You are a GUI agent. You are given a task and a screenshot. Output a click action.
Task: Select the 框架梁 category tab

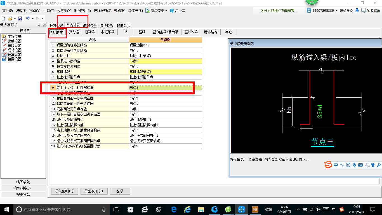click(x=90, y=32)
